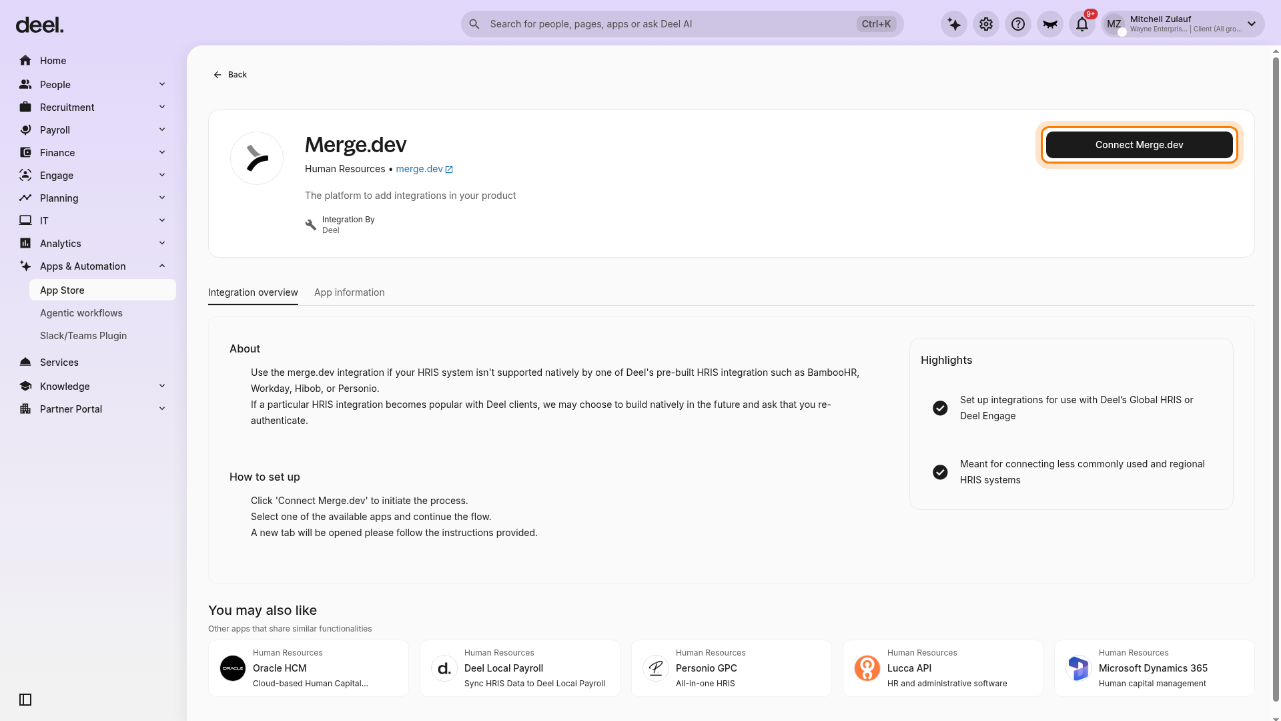Click the Microsoft Dynamics 365 logo
1281x721 pixels.
[1079, 668]
